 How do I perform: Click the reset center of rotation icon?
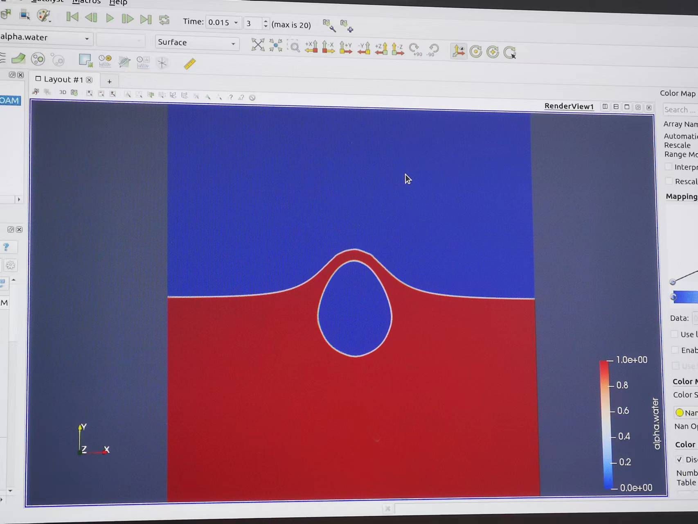click(493, 52)
